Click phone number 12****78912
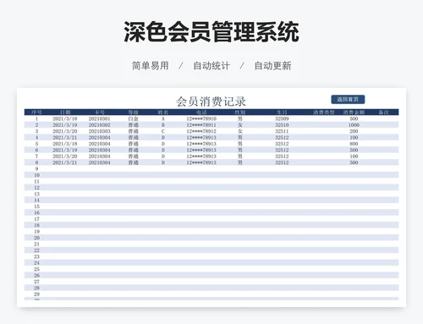Screen dimensions: 423x324 [x=201, y=131]
